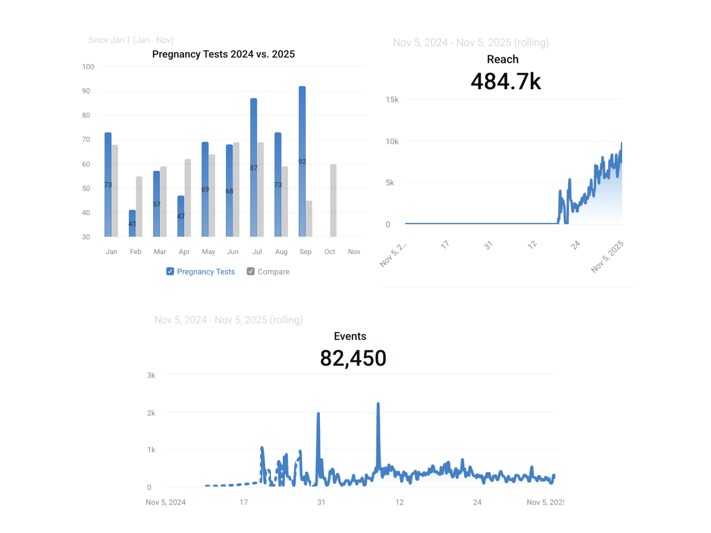Click the Pregnancy Tests legend label
The width and height of the screenshot is (711, 533).
click(x=206, y=272)
